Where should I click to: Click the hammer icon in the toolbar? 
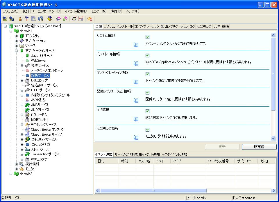coord(27,19)
